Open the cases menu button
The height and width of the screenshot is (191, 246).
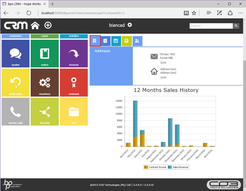(45, 36)
